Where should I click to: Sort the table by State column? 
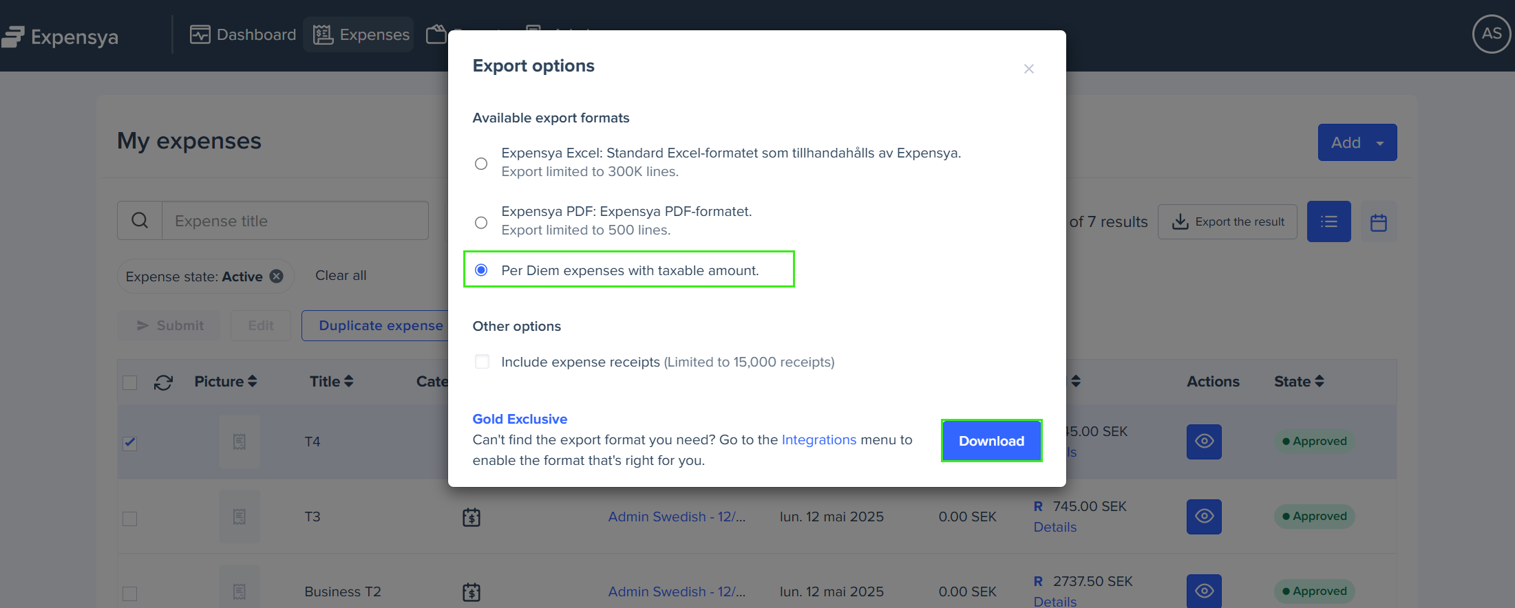1299,382
